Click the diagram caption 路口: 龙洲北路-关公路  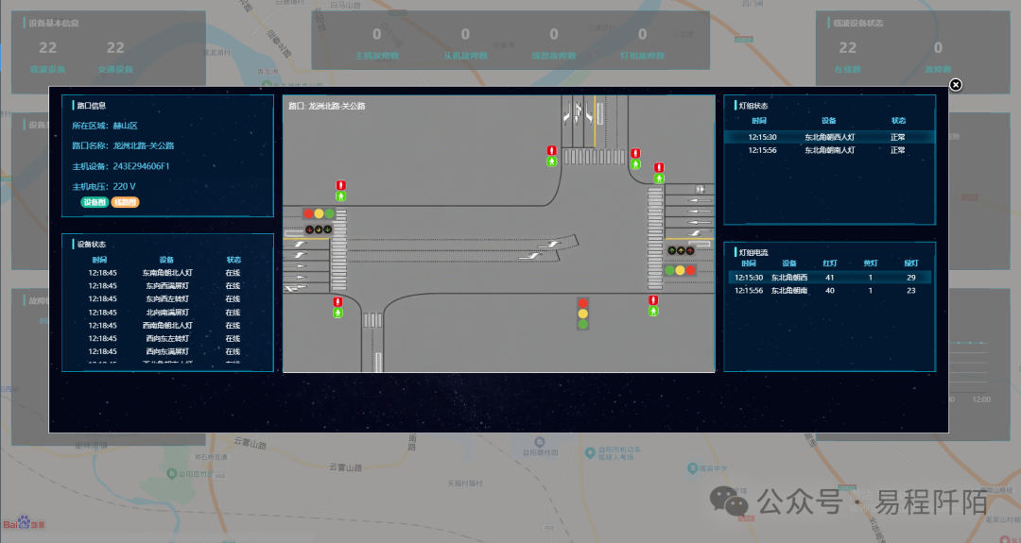click(x=327, y=106)
